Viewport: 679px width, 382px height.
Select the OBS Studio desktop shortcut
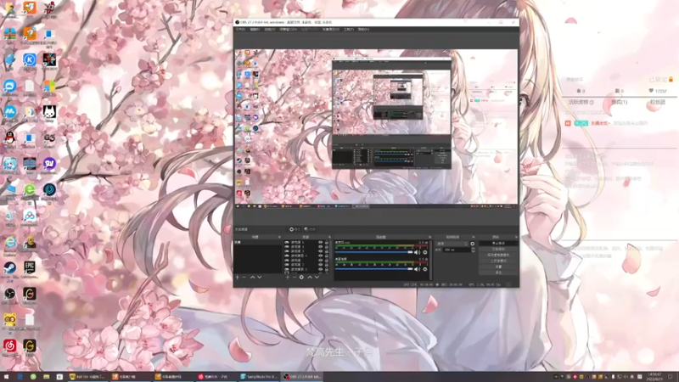click(x=9, y=294)
